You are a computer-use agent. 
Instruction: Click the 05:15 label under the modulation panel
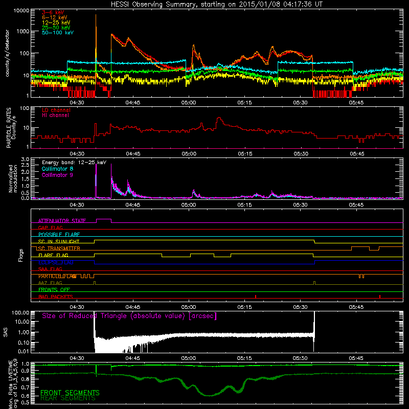click(245, 205)
